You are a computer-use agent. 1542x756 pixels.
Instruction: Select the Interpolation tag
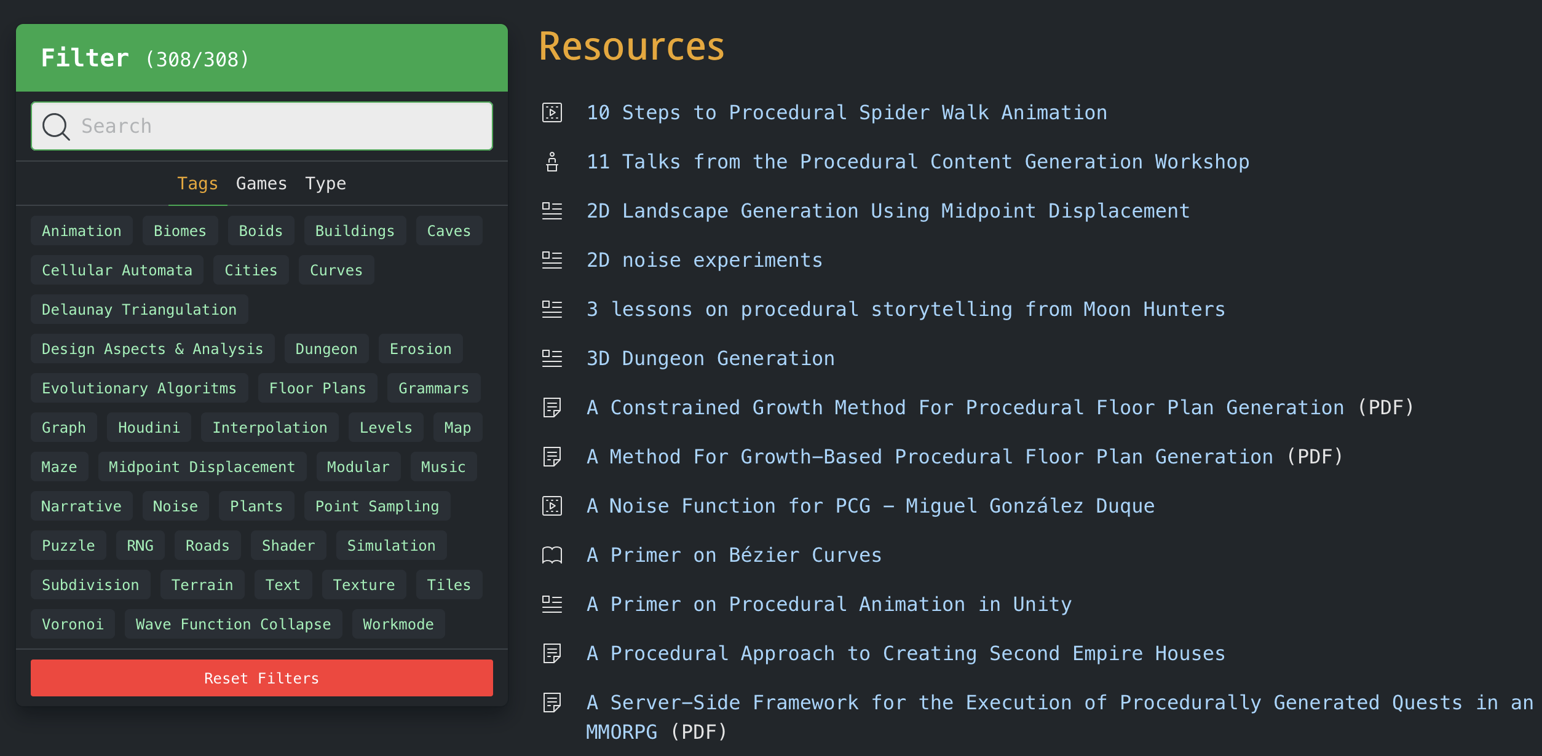point(270,427)
